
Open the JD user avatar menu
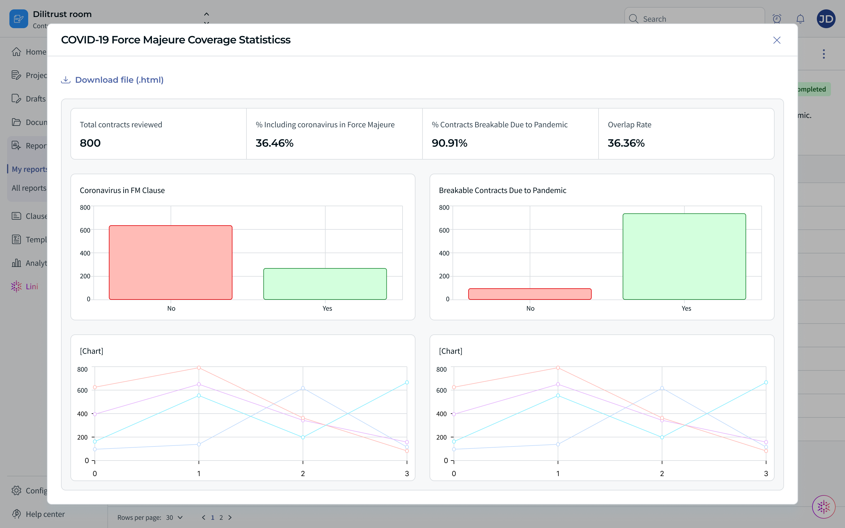coord(826,19)
